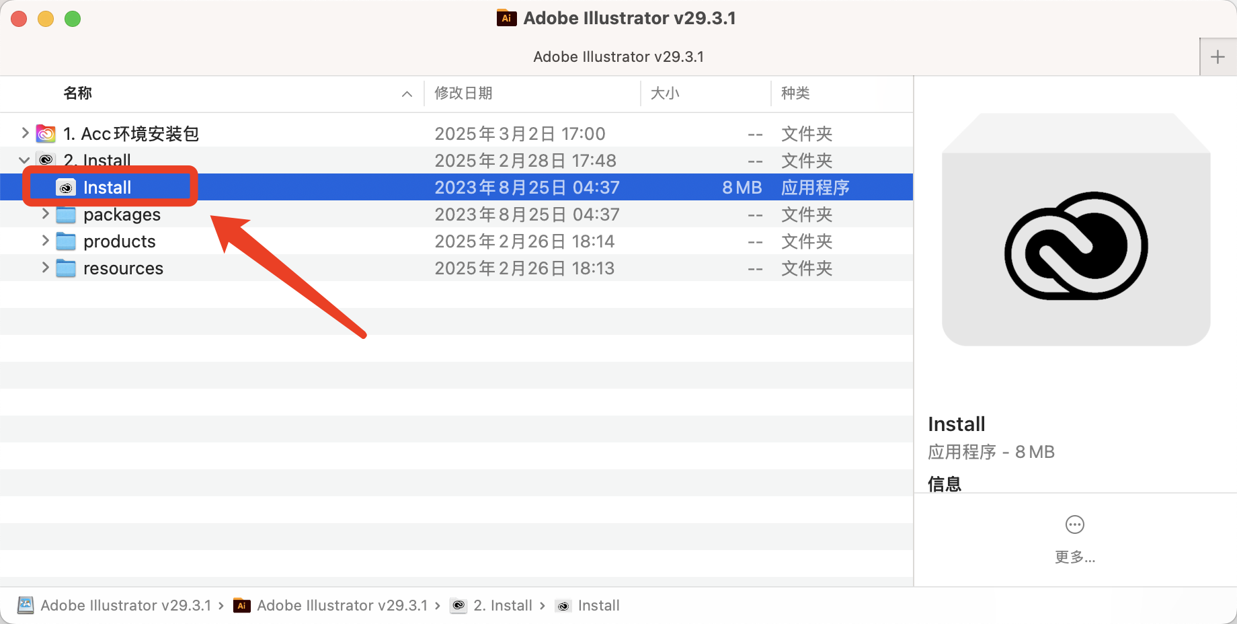Sort by 修改日期 column header
This screenshot has height=624, width=1237.
pos(463,93)
